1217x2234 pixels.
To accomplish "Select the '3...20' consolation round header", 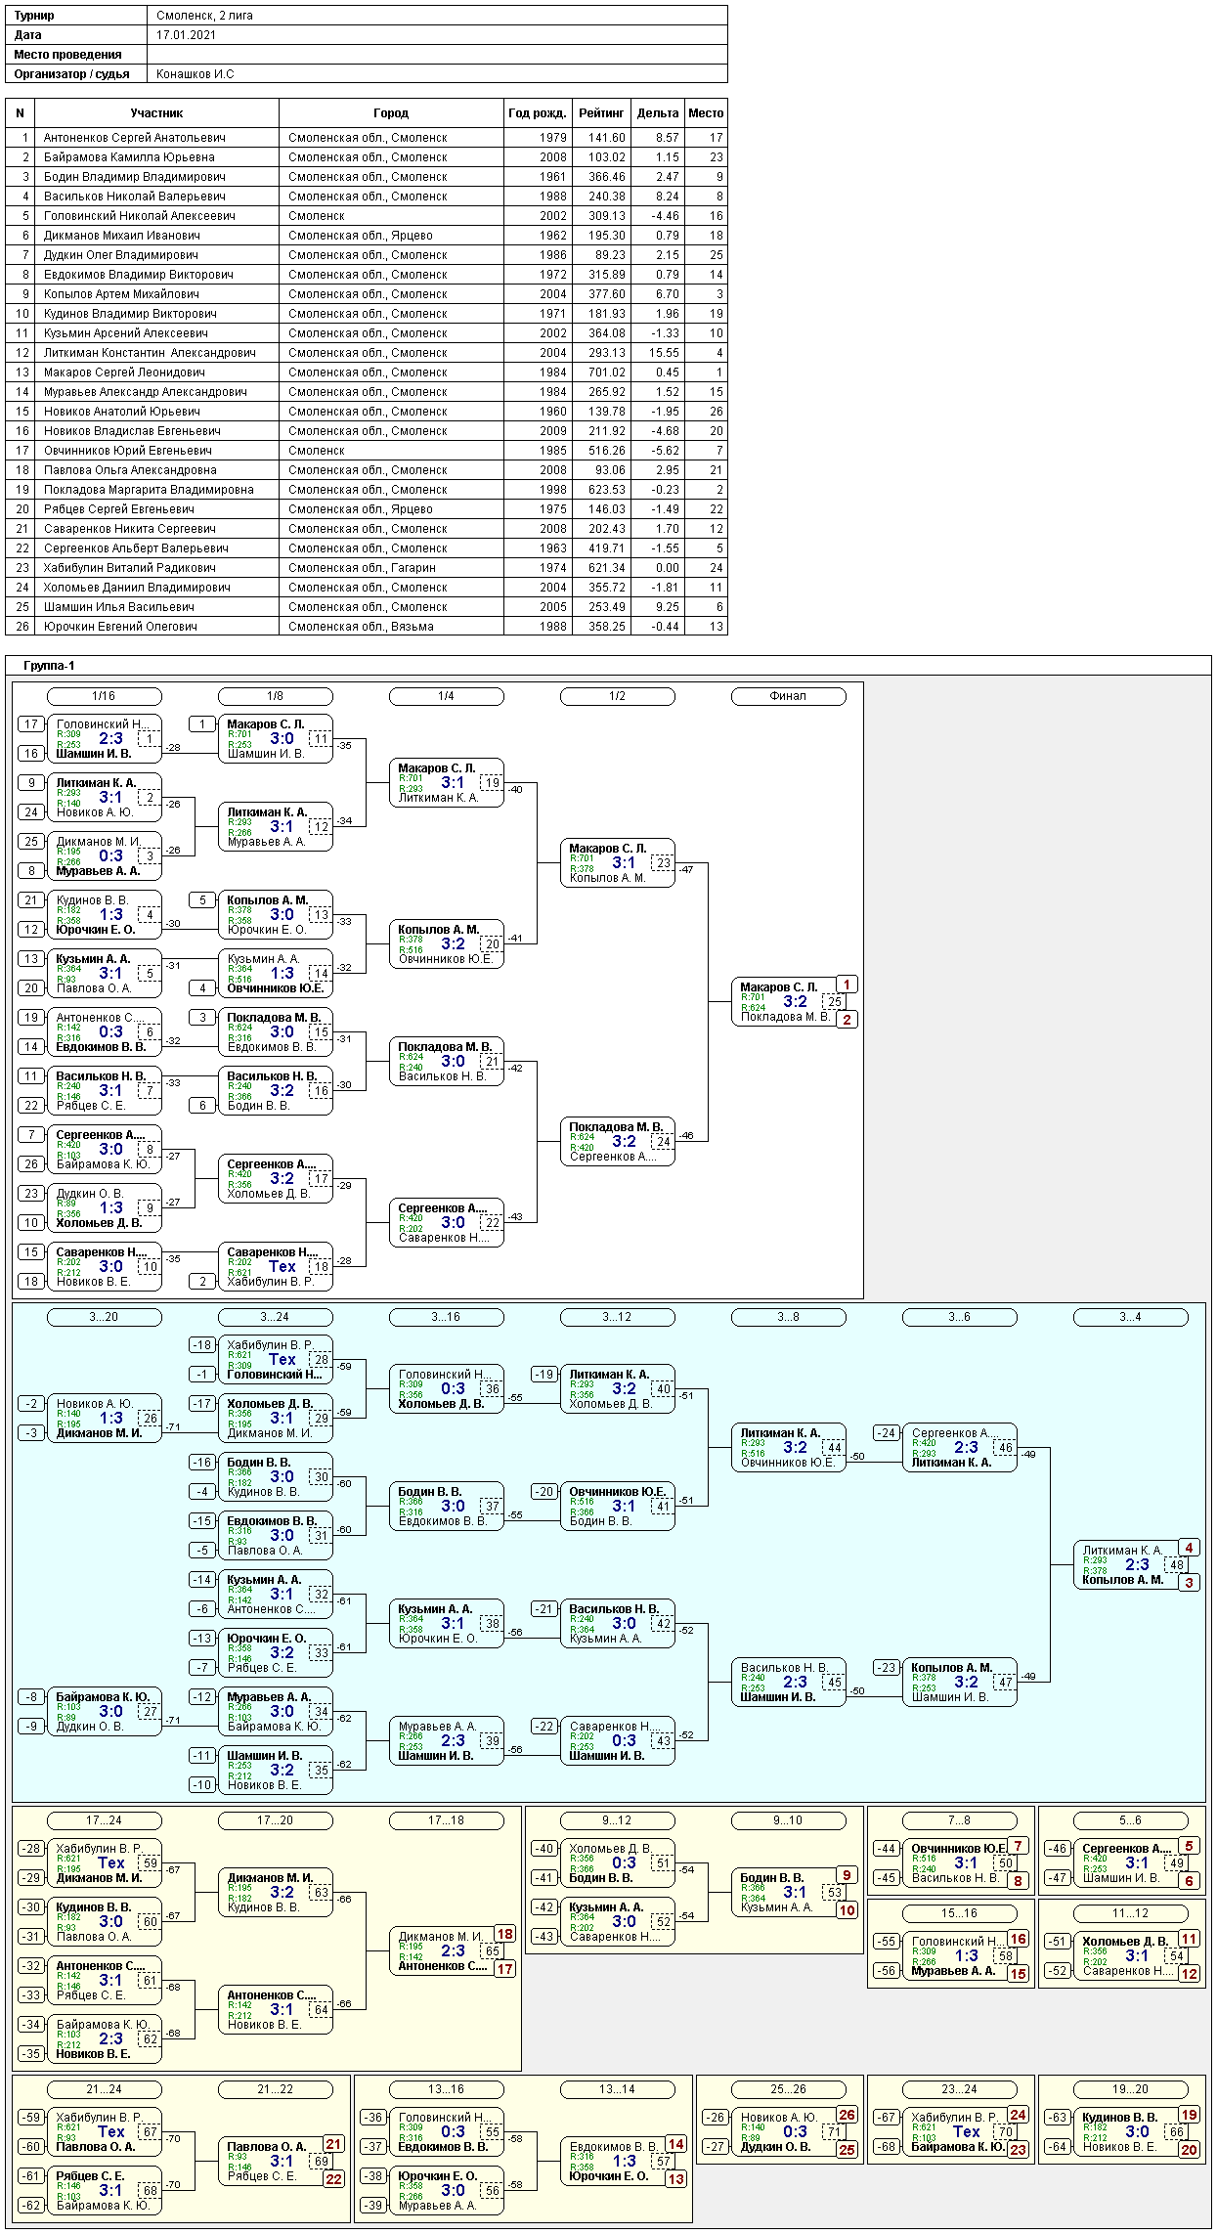I will (x=104, y=1317).
